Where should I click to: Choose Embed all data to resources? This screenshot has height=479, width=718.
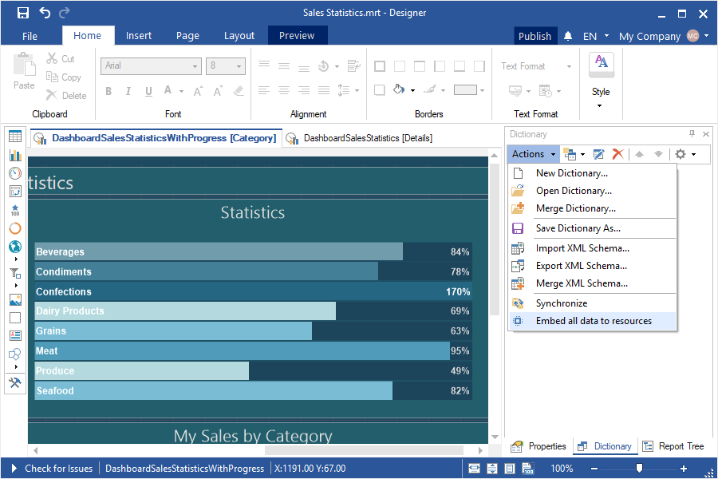click(594, 321)
